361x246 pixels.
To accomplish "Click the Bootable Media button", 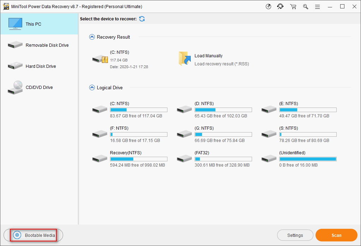I will pyautogui.click(x=33, y=235).
